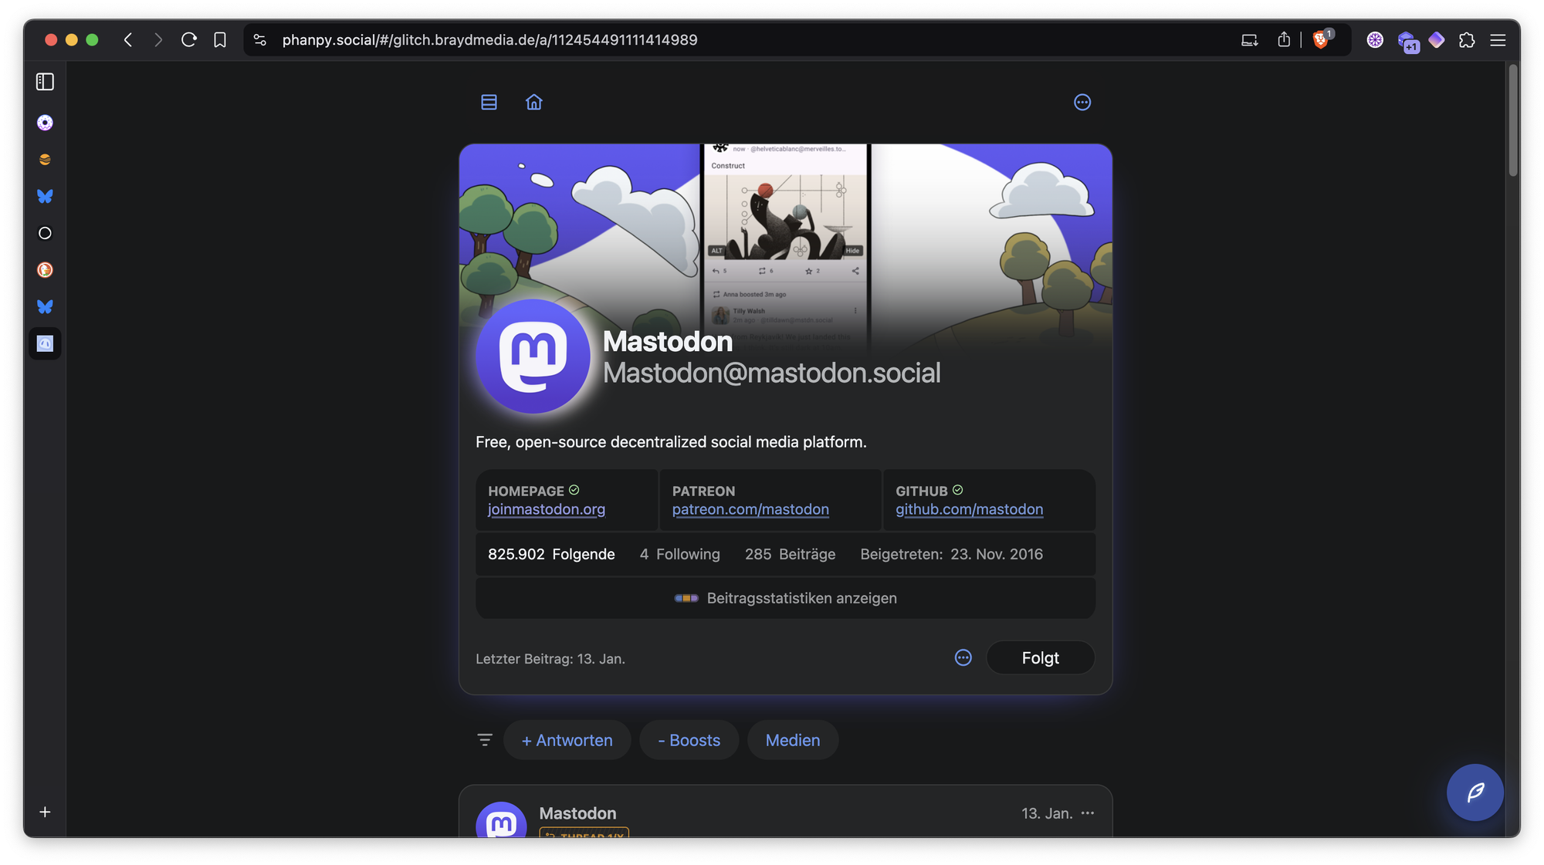Select the active Phanpy tab in sidebar
Screen dimensions: 1544x865
coord(45,343)
